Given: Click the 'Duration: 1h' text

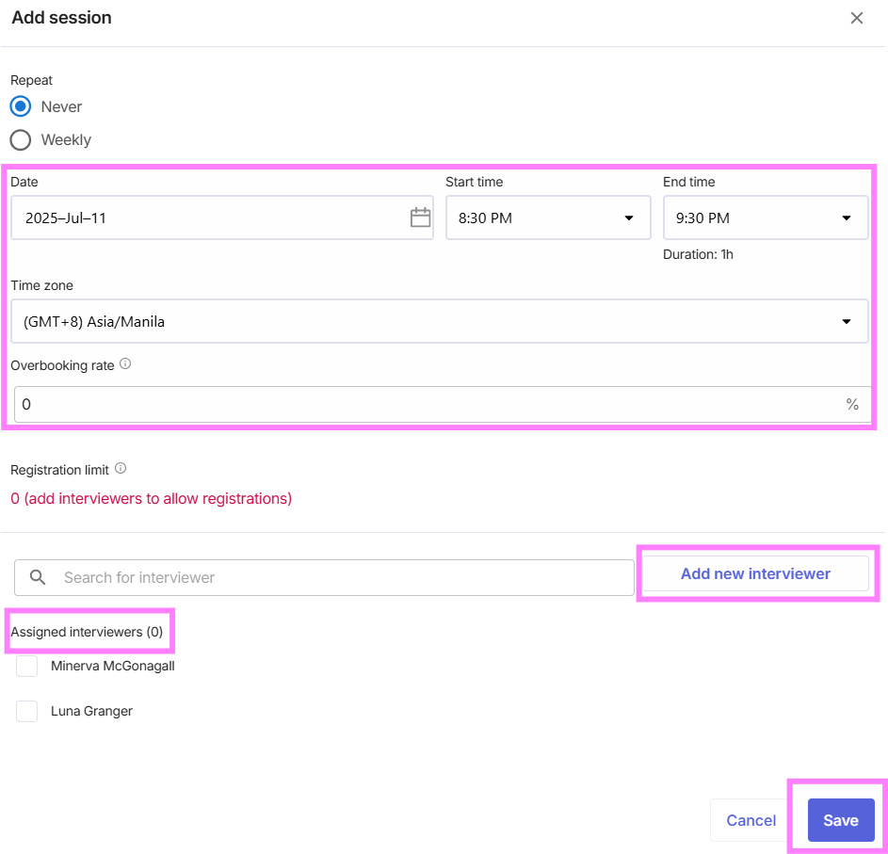Looking at the screenshot, I should [698, 255].
